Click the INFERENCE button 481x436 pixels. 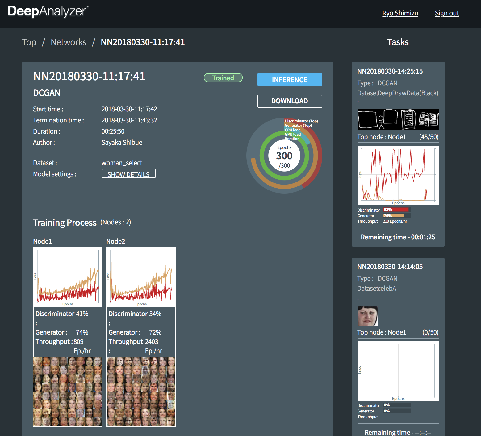coord(290,80)
